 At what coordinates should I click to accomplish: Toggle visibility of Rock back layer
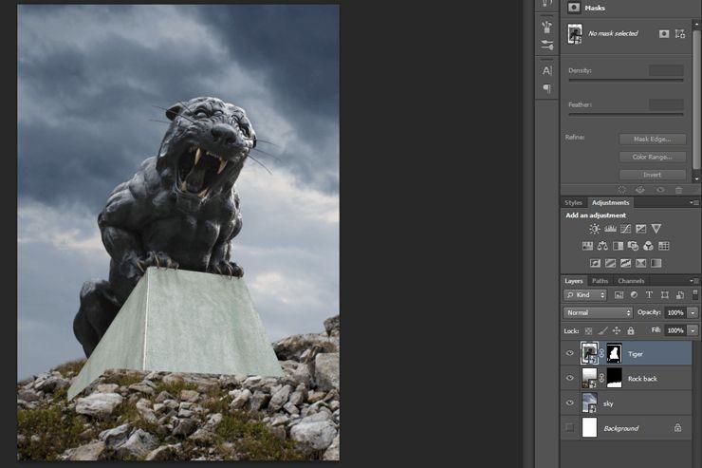click(x=570, y=378)
